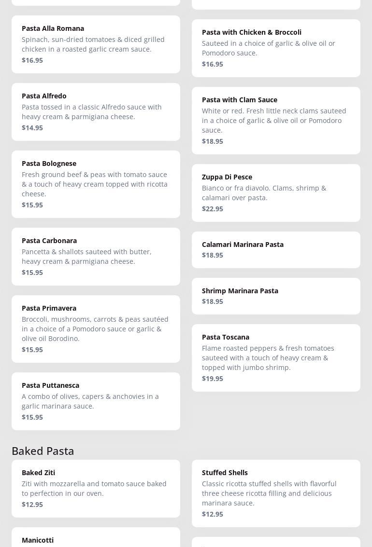Click the Pasta Puttanesca olives and capers description
Image resolution: width=372 pixels, height=547 pixels.
(90, 401)
